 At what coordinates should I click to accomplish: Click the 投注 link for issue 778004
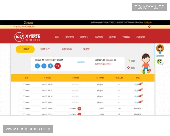click(x=136, y=84)
